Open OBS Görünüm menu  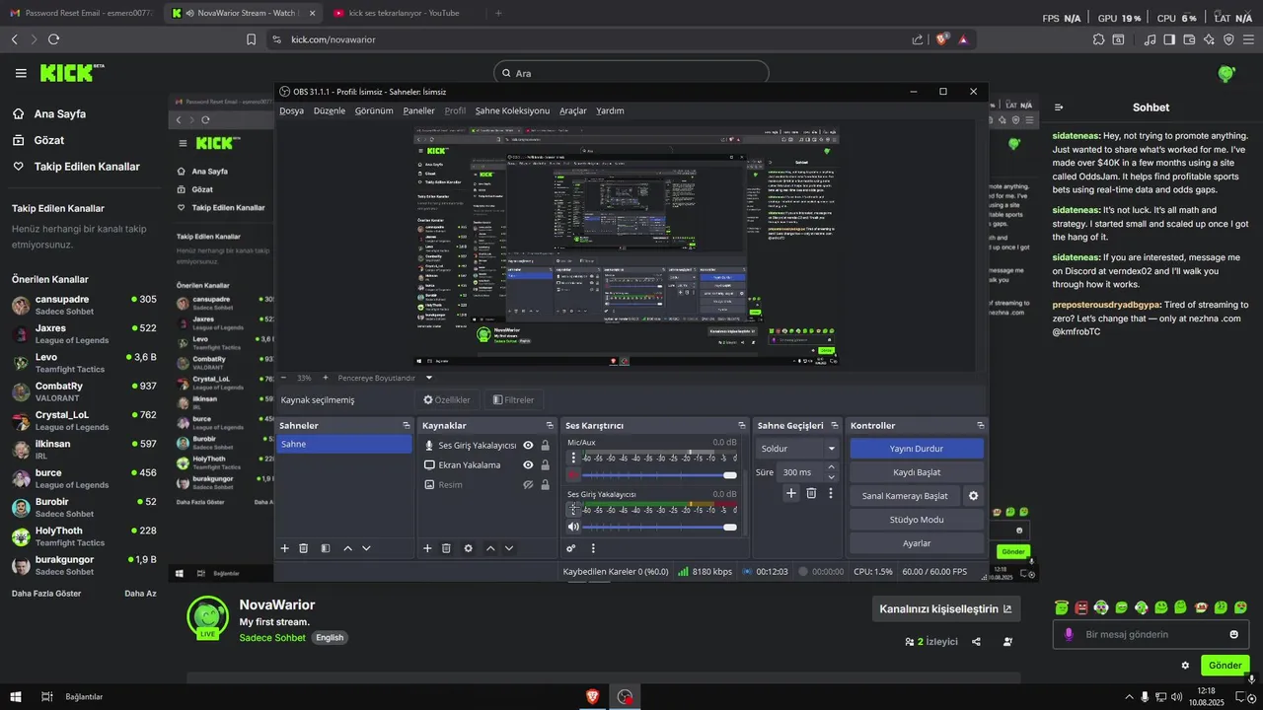click(x=374, y=110)
